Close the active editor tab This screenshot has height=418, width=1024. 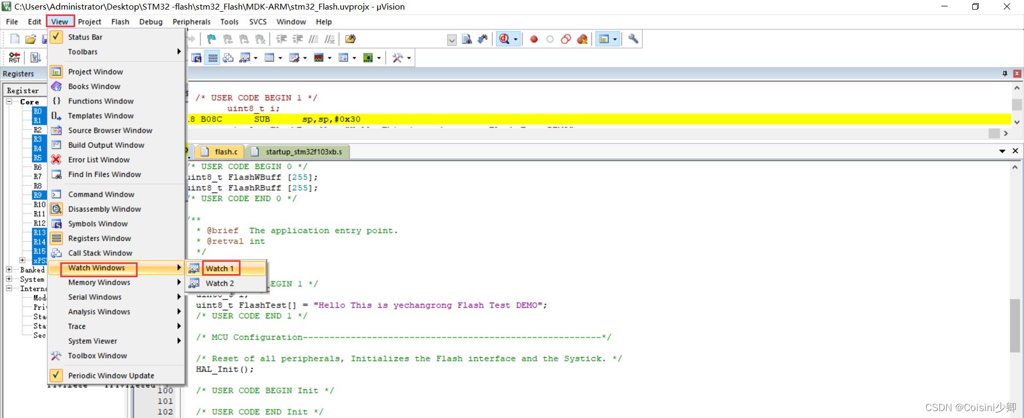tap(1015, 151)
